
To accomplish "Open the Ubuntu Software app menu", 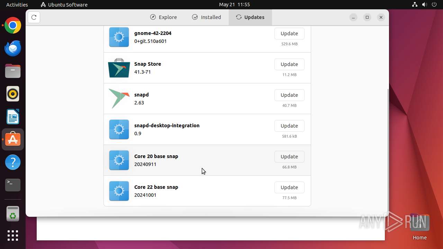I will 64,4.
